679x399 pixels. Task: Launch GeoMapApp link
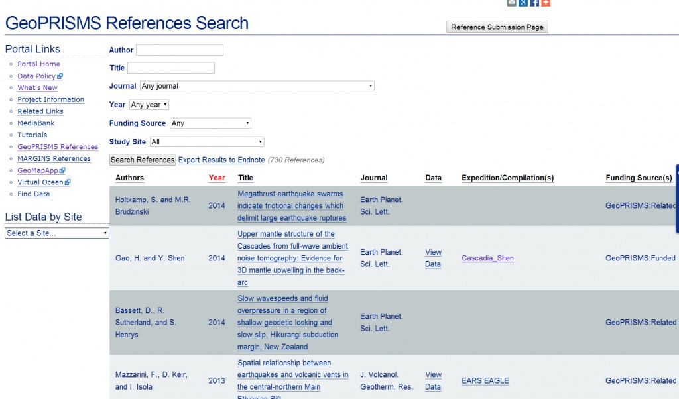point(38,170)
